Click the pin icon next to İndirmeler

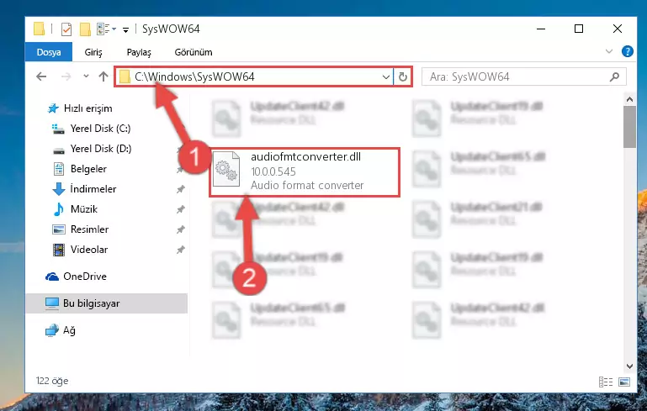tap(180, 189)
